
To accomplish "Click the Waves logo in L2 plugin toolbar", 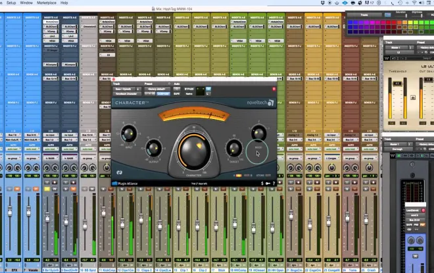I will pyautogui.click(x=387, y=59).
